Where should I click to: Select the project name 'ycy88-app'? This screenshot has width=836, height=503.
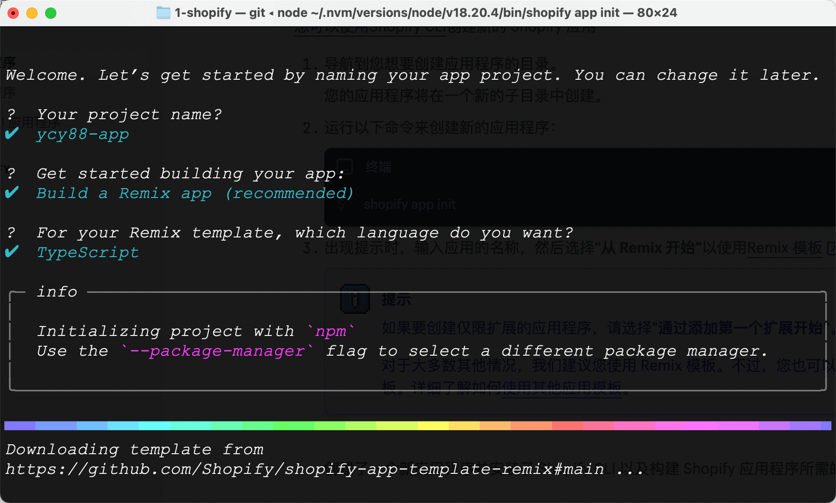[83, 135]
